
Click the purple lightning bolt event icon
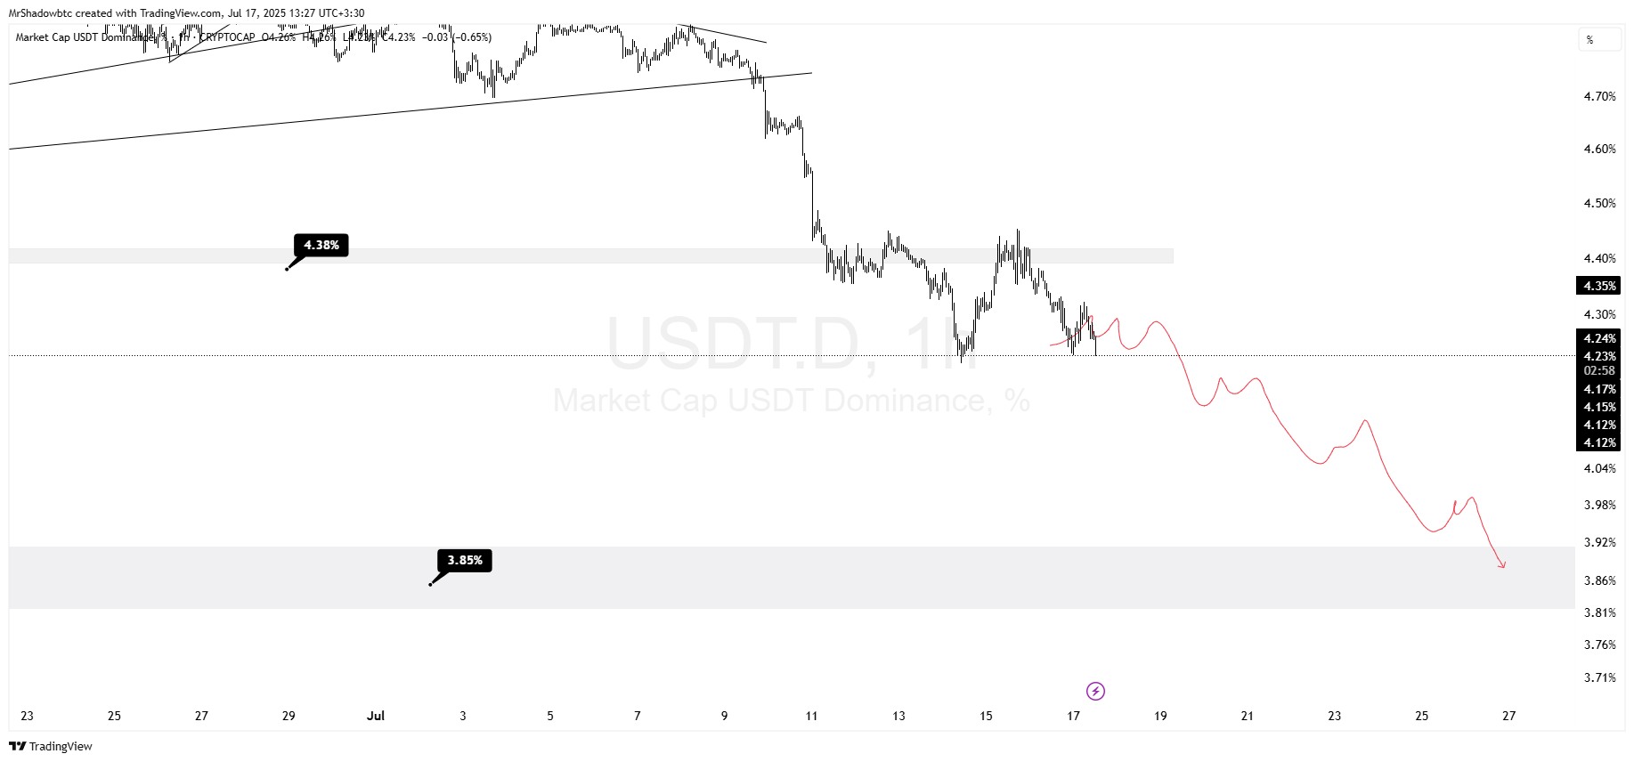pyautogui.click(x=1095, y=691)
